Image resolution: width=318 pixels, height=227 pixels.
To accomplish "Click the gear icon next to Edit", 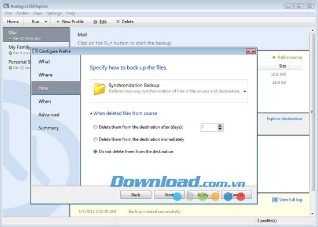I will [95, 22].
